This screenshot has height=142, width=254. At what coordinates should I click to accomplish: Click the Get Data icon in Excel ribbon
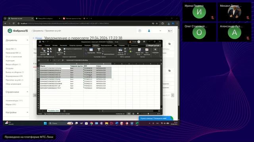click(43, 50)
